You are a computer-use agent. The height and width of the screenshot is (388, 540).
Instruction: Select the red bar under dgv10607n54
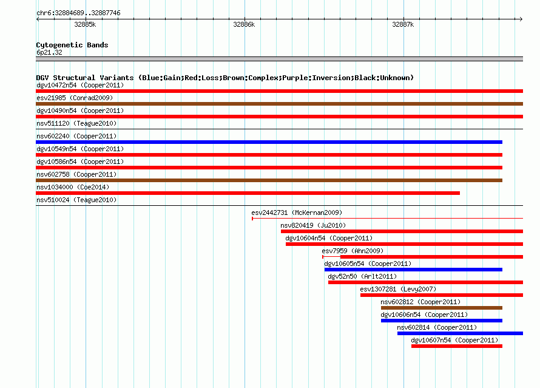pos(457,346)
